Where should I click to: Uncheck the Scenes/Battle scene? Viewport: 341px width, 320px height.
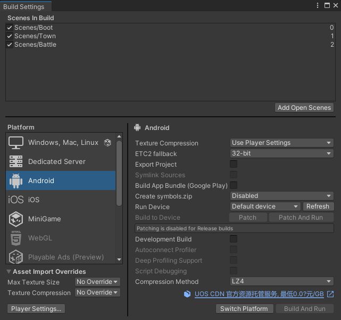coord(10,45)
